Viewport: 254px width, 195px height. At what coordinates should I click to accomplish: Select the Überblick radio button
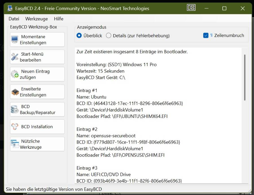(79, 36)
